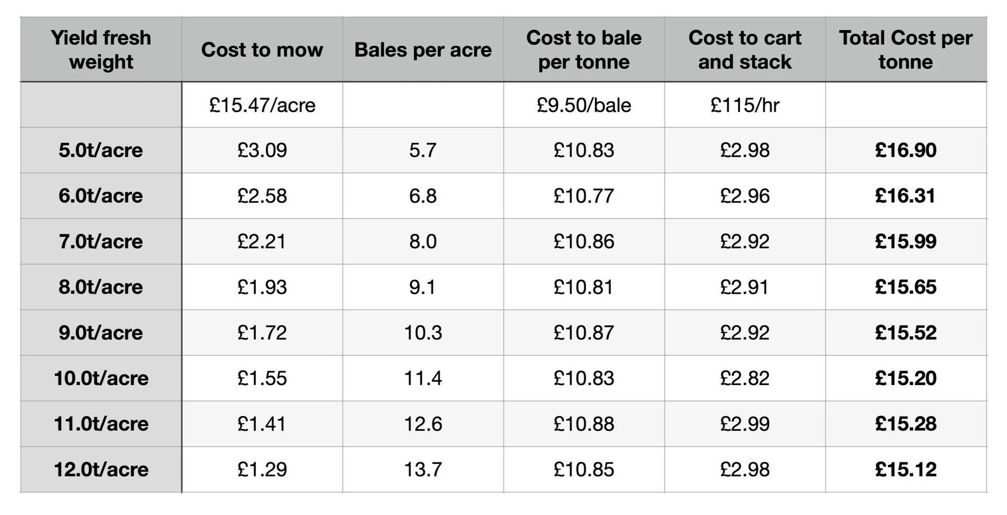Select the £2.82 cart and stack cell

point(744,378)
